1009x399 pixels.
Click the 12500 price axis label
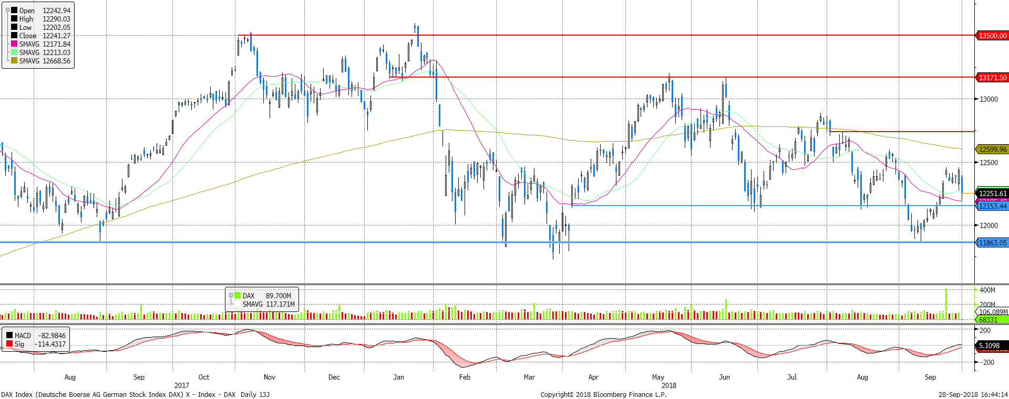tap(989, 163)
